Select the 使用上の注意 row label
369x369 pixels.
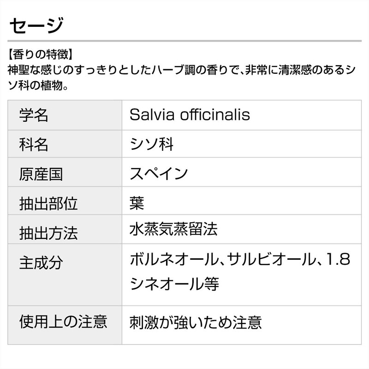pos(63,321)
